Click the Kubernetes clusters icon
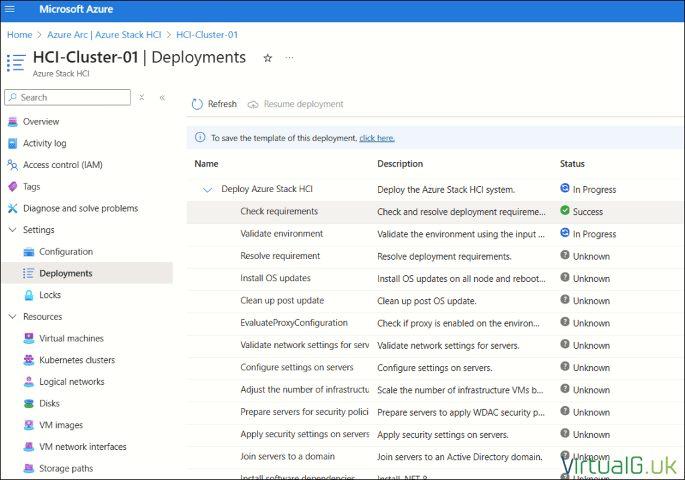The width and height of the screenshot is (685, 480). coord(29,360)
